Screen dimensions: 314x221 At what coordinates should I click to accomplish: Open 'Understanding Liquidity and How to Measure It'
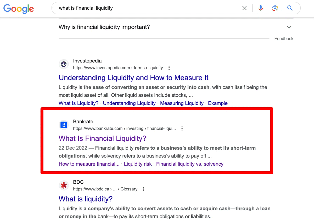[x=133, y=78]
